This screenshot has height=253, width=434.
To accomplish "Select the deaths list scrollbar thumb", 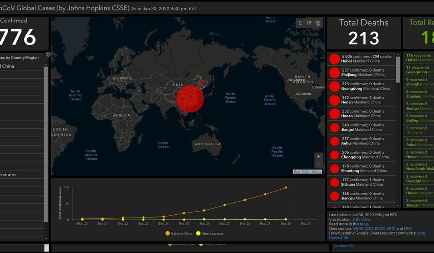I will 398,70.
